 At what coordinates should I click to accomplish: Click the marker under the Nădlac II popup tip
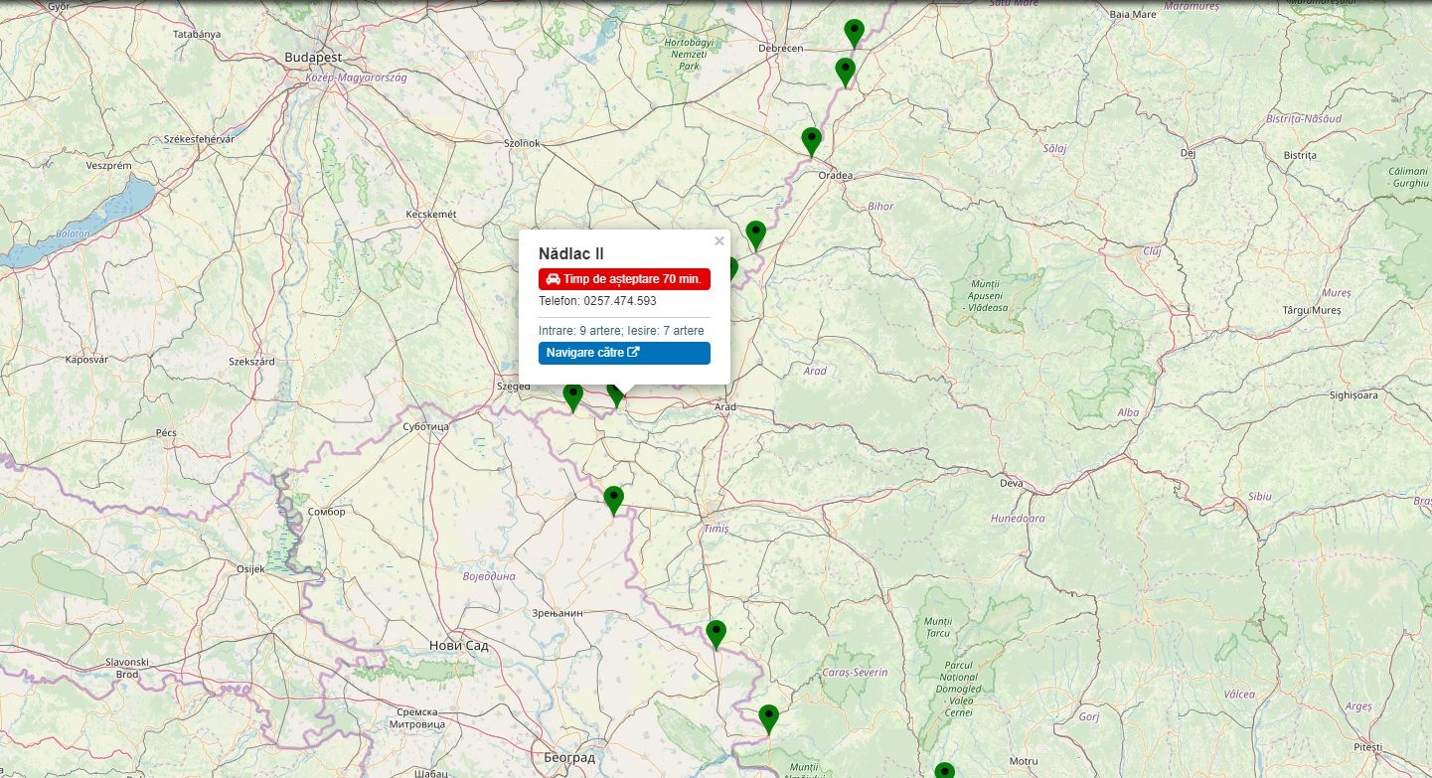click(615, 395)
